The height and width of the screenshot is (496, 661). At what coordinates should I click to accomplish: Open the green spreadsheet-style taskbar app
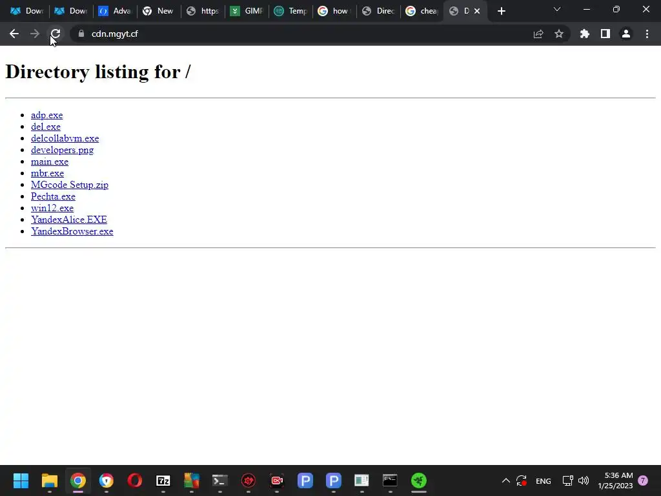point(361,480)
